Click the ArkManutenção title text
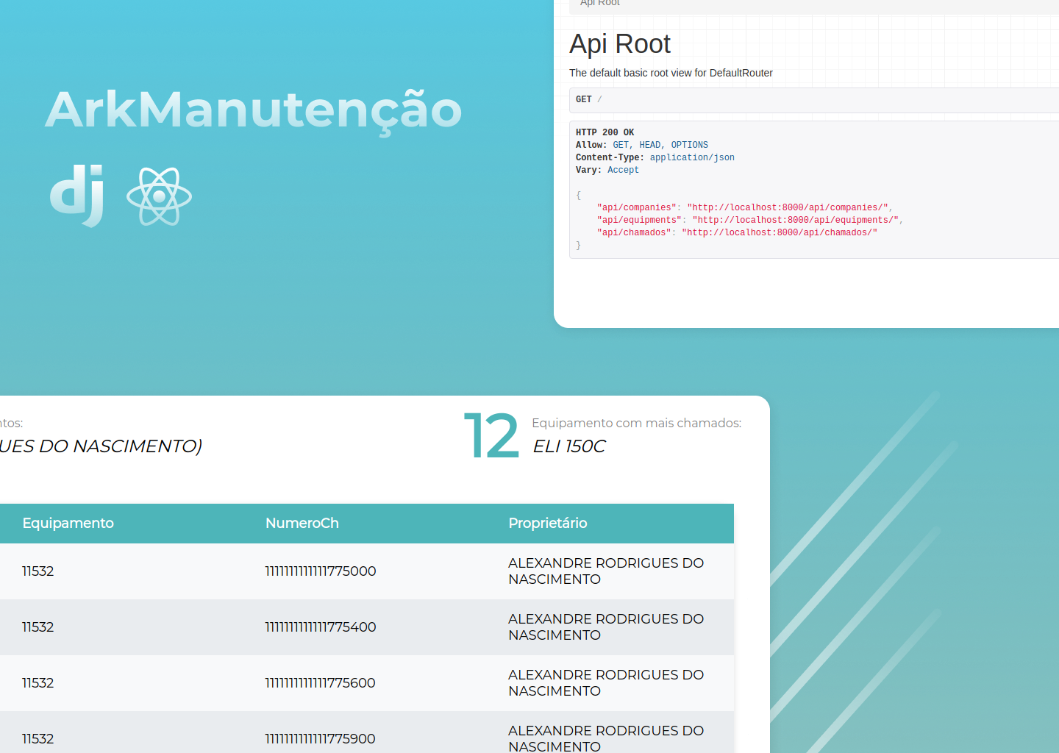Screen dimensions: 1059x753 [254, 110]
